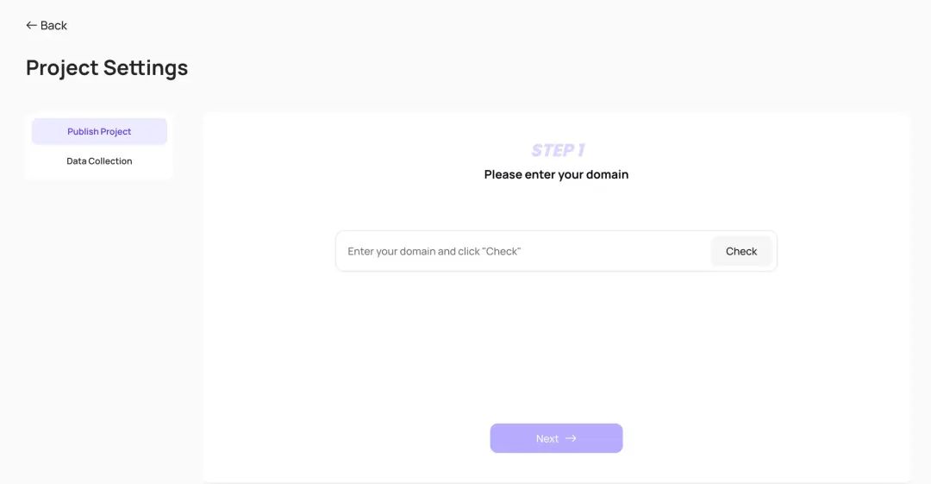Switch to the Data Collection tab
This screenshot has width=931, height=484.
tap(99, 161)
